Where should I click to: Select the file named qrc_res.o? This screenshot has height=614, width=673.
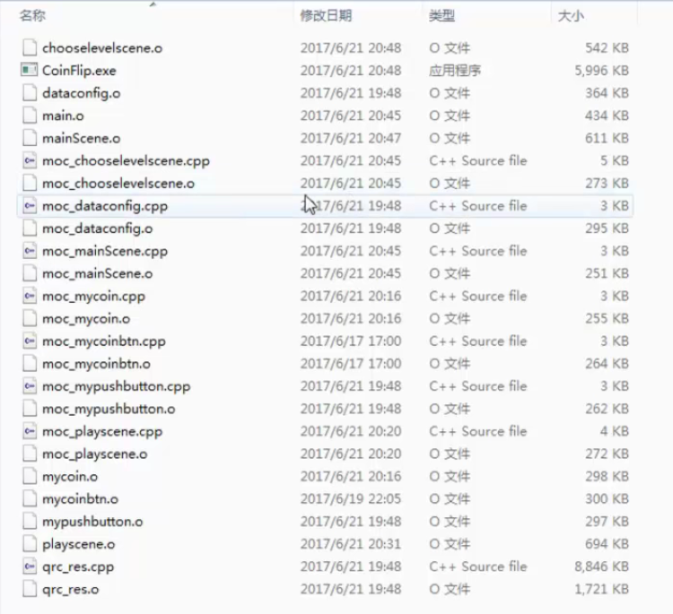click(70, 589)
